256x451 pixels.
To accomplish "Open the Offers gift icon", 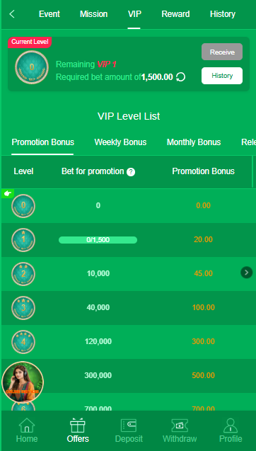I will tap(78, 426).
